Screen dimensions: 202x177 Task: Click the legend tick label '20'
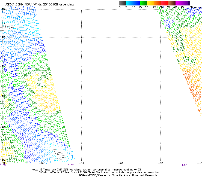click(147, 7)
